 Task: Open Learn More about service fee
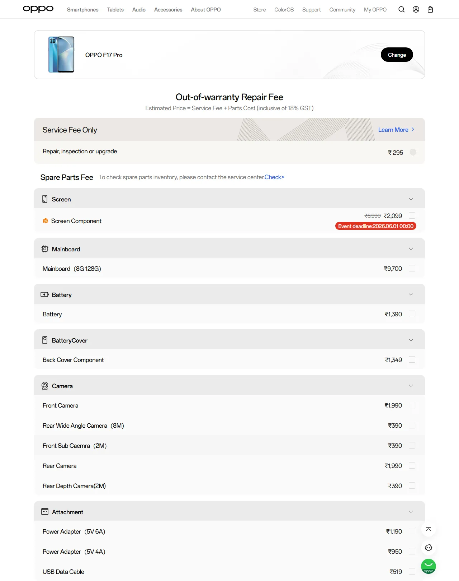396,130
